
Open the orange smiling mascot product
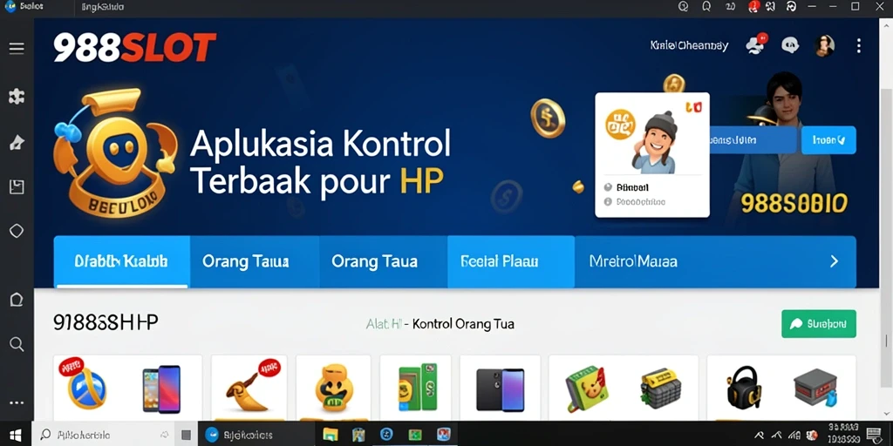click(x=333, y=388)
